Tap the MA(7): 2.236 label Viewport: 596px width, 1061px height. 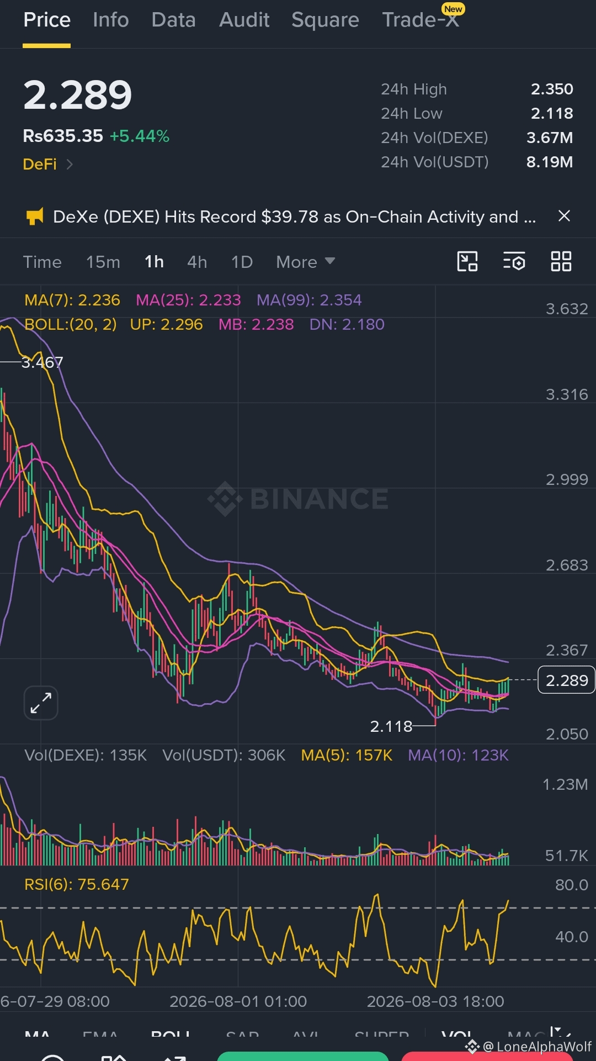72,300
